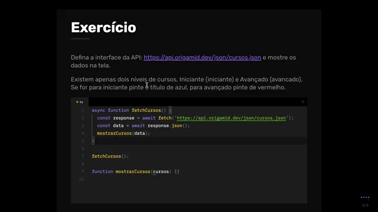
Task: Open code block in new window arrow icon
Action: 303,102
